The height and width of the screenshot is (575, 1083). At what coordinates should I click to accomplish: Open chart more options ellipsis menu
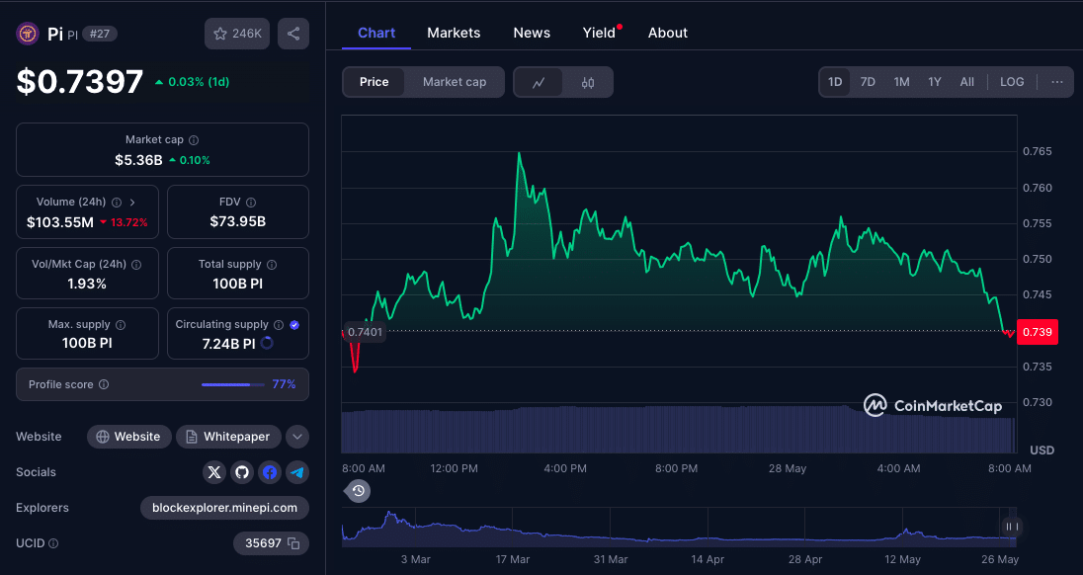1056,81
